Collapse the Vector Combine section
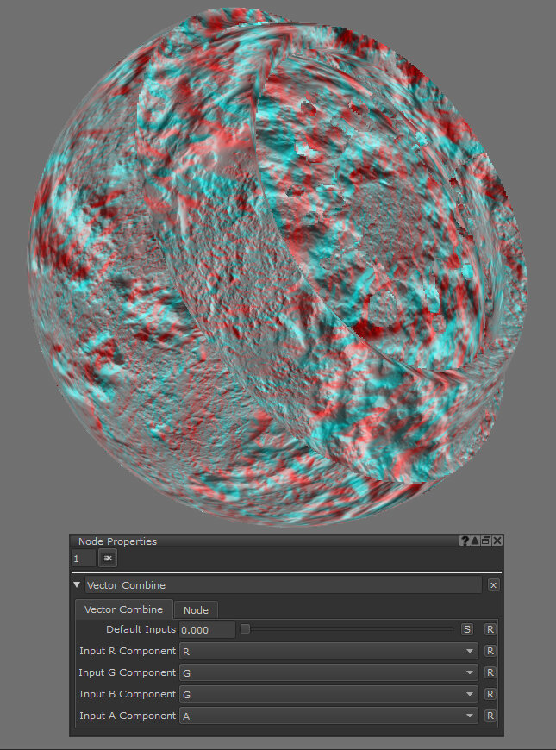Image resolution: width=556 pixels, height=750 pixels. [x=78, y=584]
